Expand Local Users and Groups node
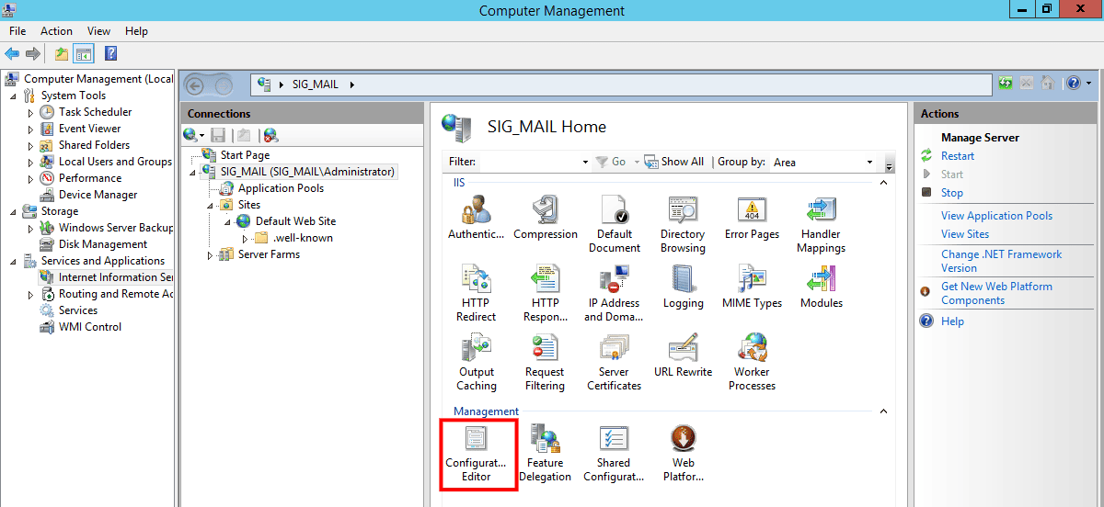This screenshot has width=1104, height=507. tap(30, 162)
